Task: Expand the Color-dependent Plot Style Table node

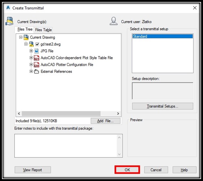Action: [31, 58]
